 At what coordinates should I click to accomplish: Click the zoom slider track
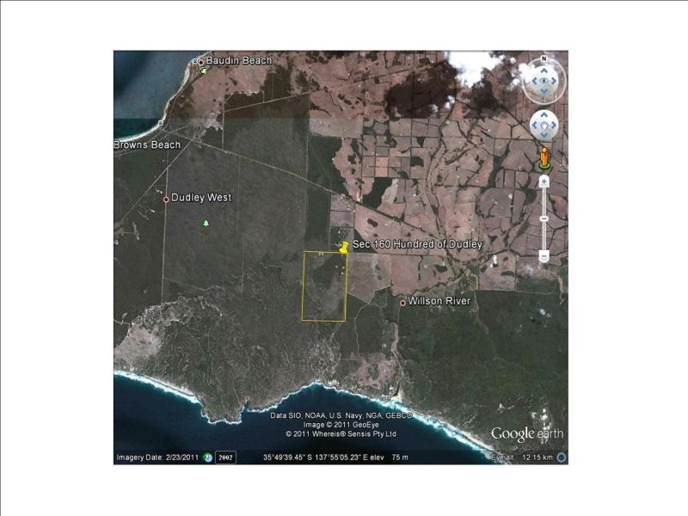[x=544, y=218]
